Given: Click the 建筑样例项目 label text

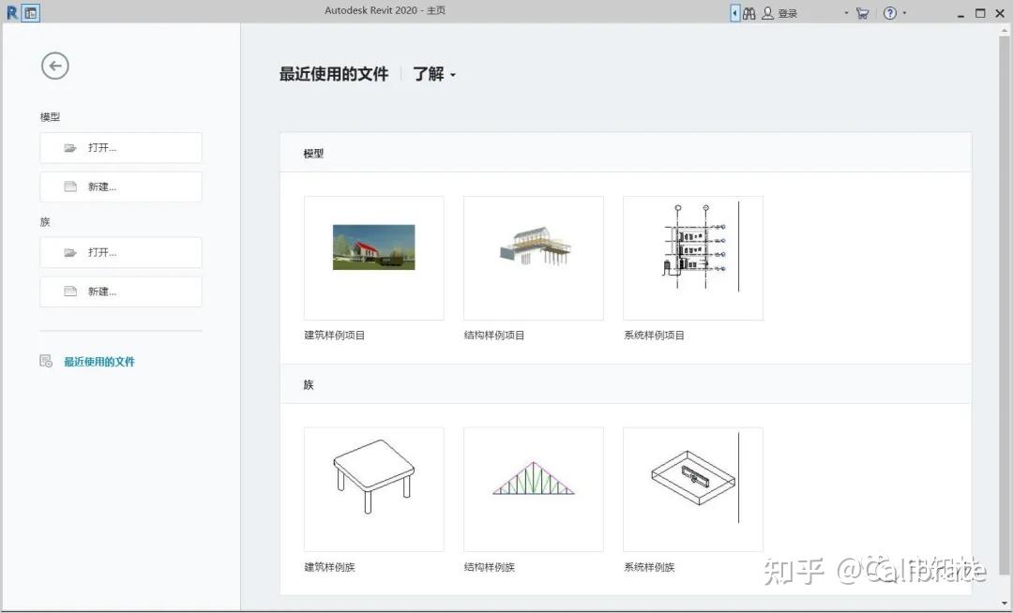Looking at the screenshot, I should [x=335, y=336].
